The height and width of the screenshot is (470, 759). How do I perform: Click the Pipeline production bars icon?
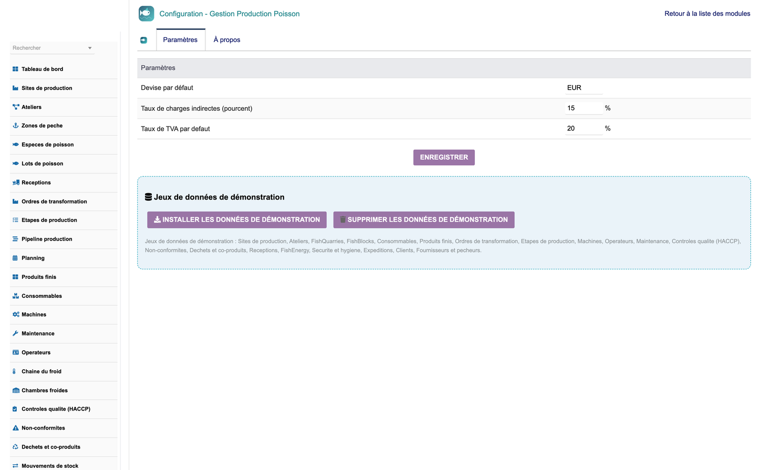coord(15,239)
